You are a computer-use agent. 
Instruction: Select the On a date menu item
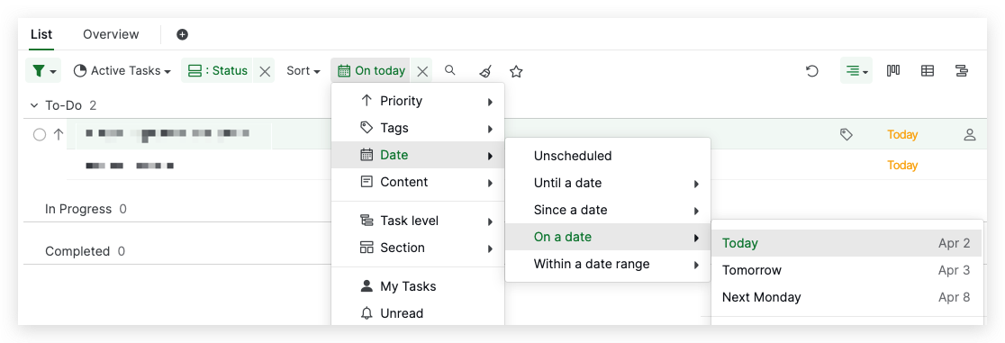click(x=608, y=237)
